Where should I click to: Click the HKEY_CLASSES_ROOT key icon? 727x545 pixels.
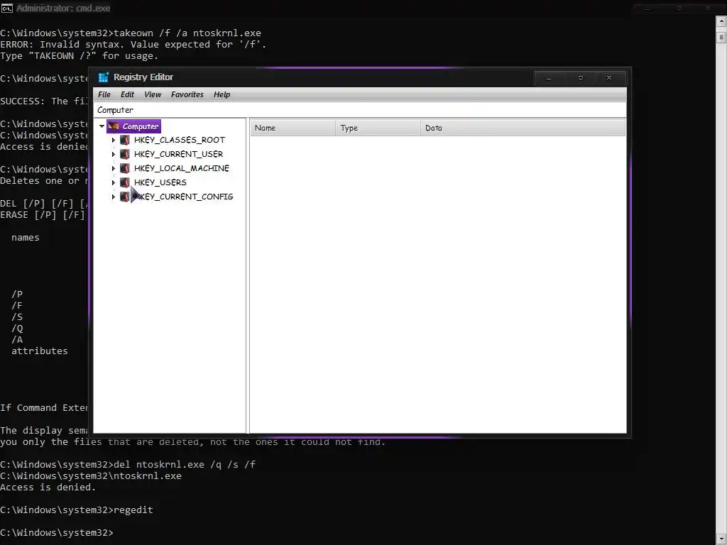coord(125,140)
